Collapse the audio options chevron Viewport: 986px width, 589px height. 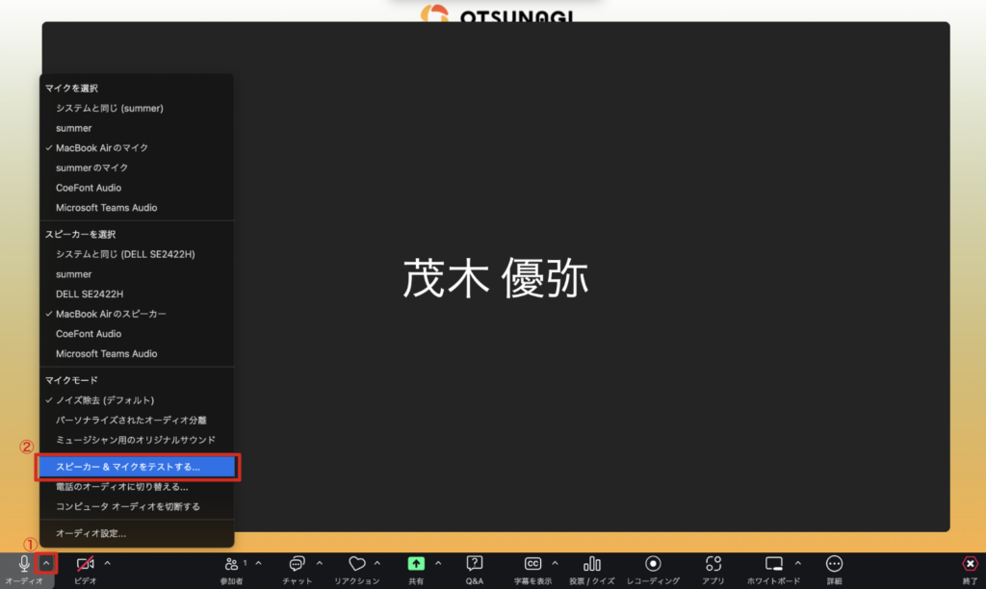click(x=47, y=563)
